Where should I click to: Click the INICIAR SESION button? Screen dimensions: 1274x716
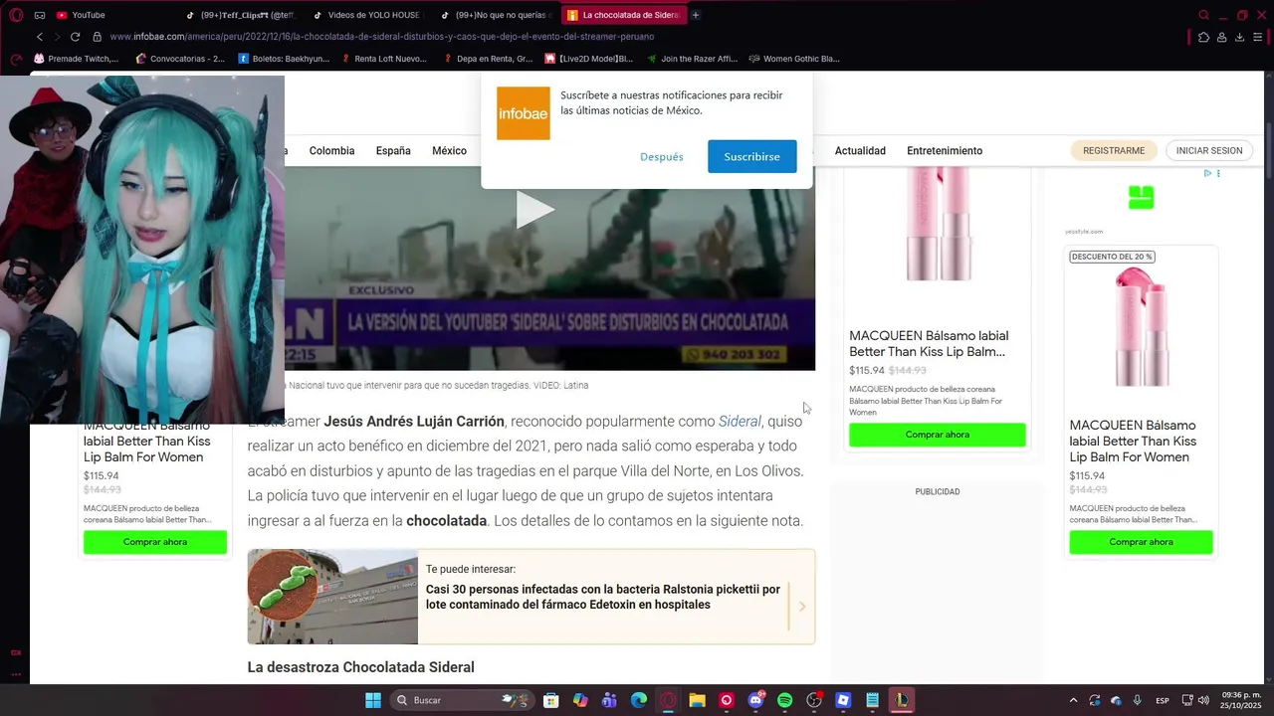[1209, 151]
